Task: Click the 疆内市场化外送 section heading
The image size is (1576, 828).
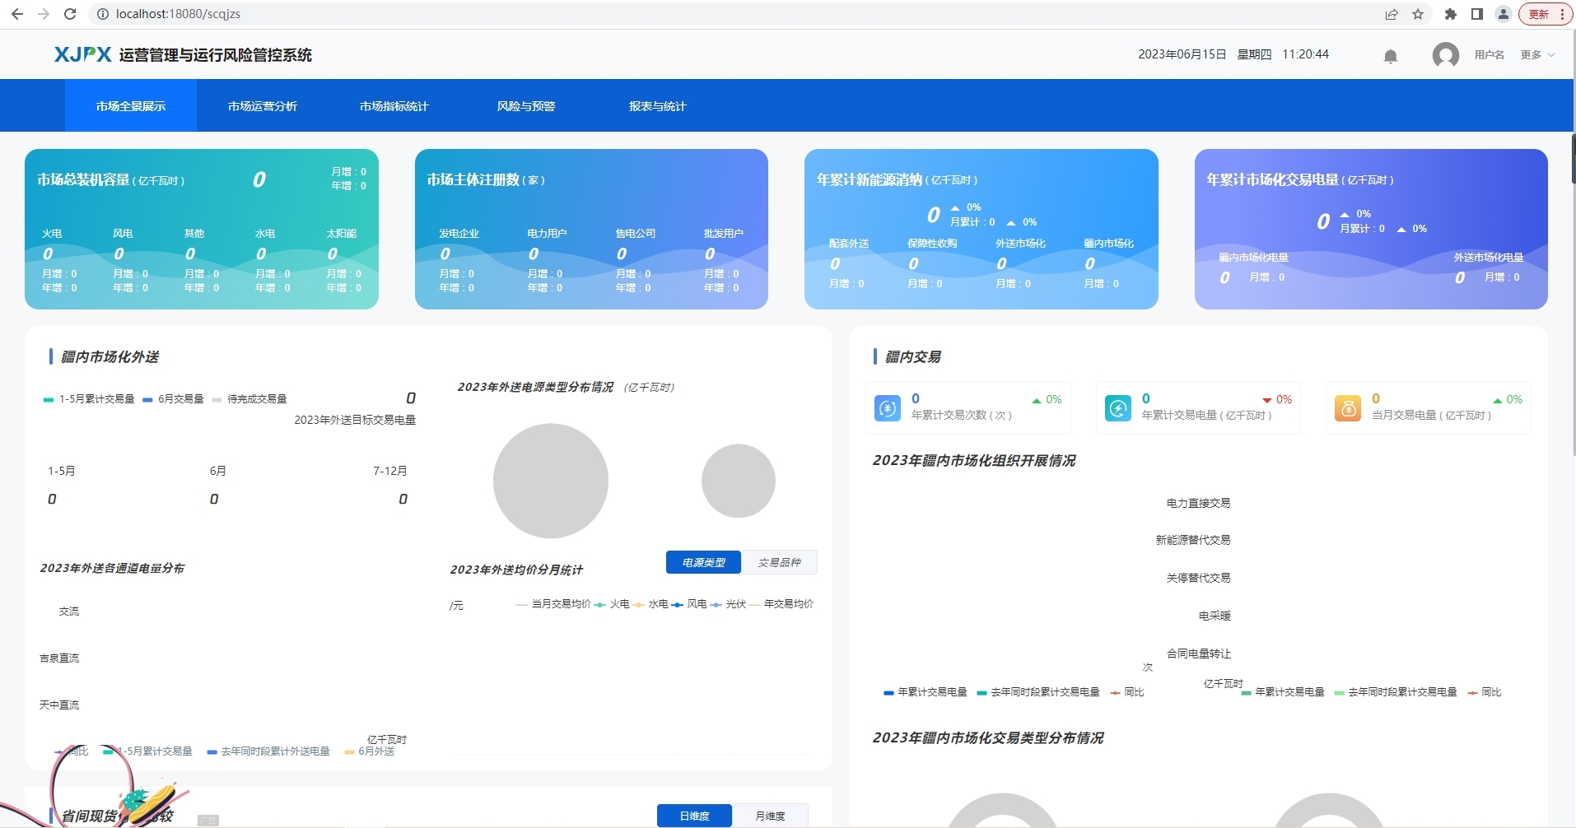Action: tap(110, 356)
